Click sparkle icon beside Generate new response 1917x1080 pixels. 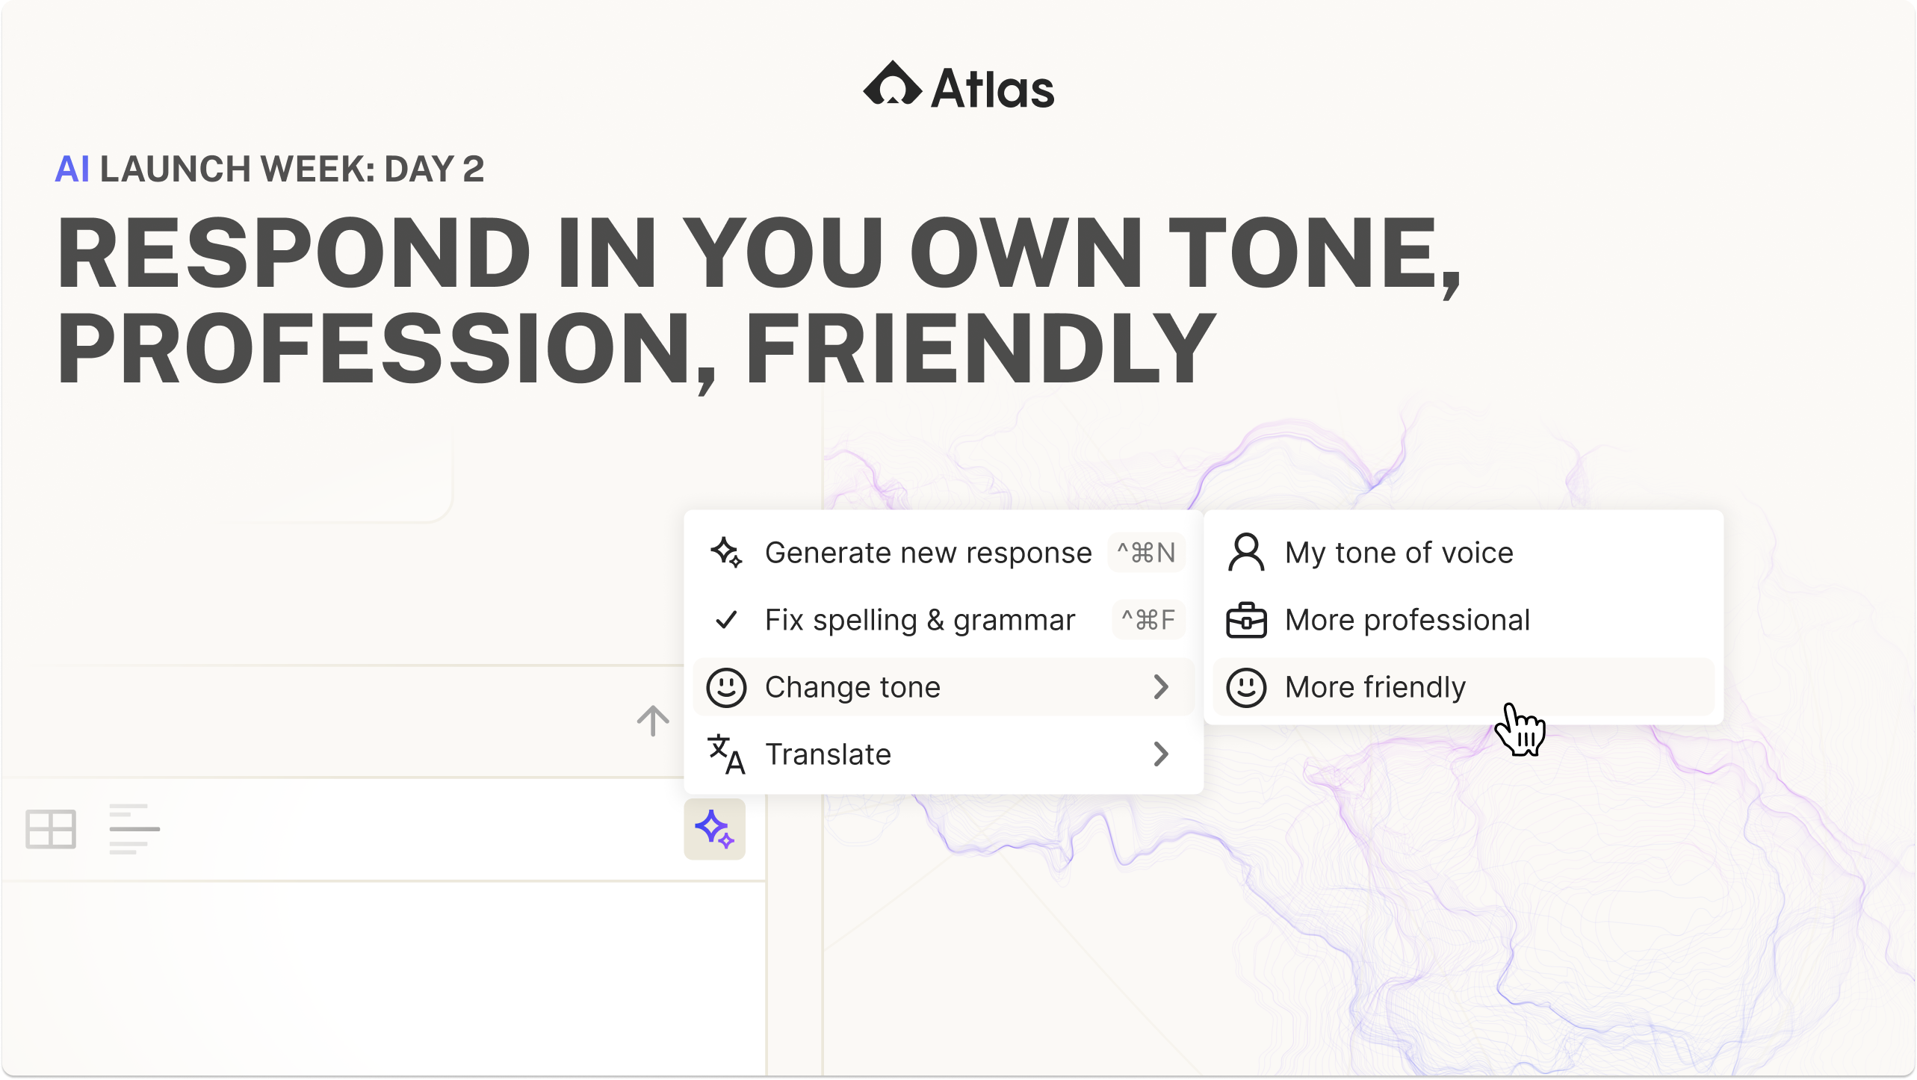pyautogui.click(x=726, y=553)
